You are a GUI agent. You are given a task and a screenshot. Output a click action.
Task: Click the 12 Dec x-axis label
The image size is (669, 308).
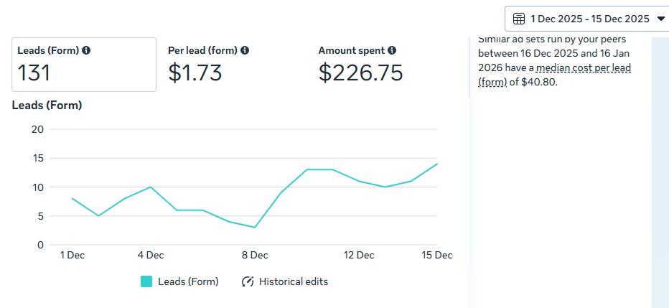click(x=359, y=255)
